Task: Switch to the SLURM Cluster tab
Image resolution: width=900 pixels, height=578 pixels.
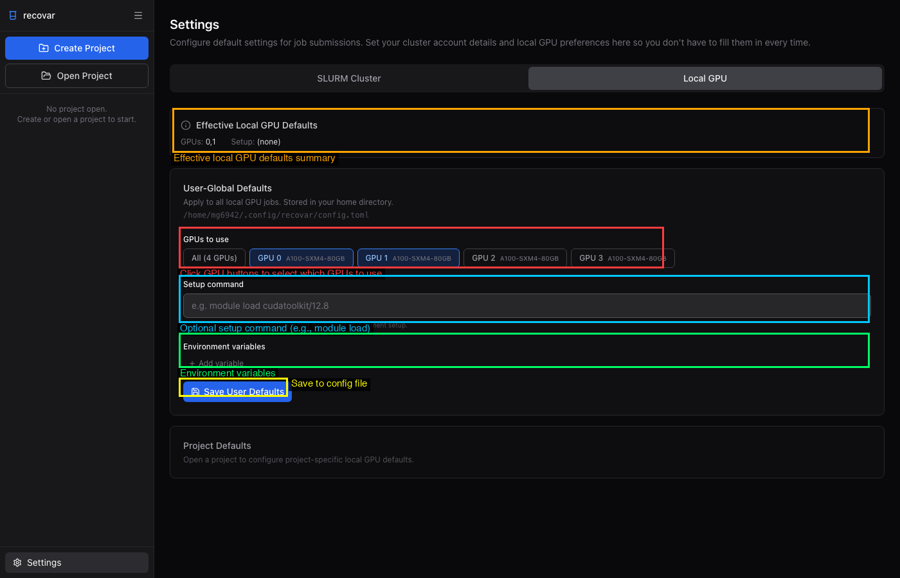Action: pyautogui.click(x=349, y=78)
